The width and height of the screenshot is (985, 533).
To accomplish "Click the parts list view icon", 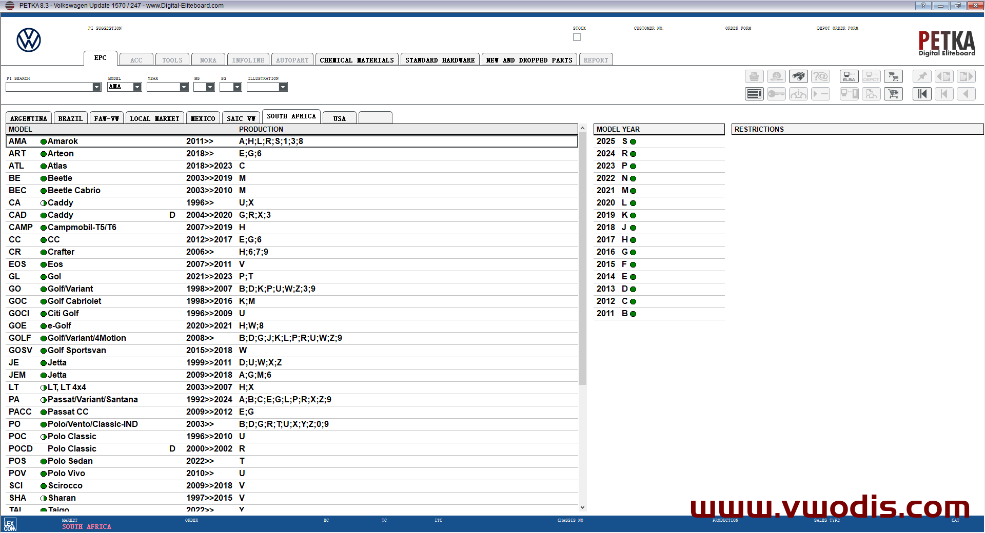I will (x=754, y=94).
